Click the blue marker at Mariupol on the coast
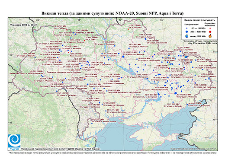 click(x=187, y=105)
